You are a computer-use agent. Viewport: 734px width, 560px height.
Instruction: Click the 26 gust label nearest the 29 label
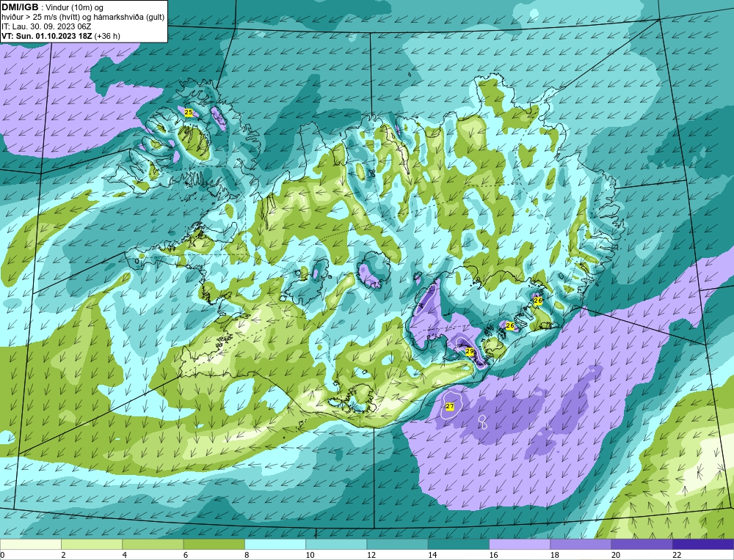(510, 325)
